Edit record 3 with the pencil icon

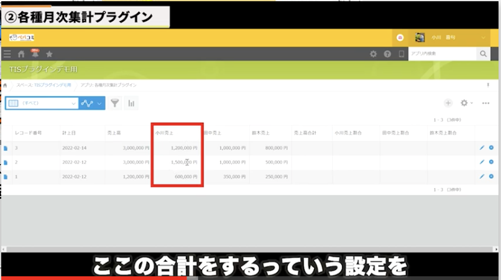482,148
